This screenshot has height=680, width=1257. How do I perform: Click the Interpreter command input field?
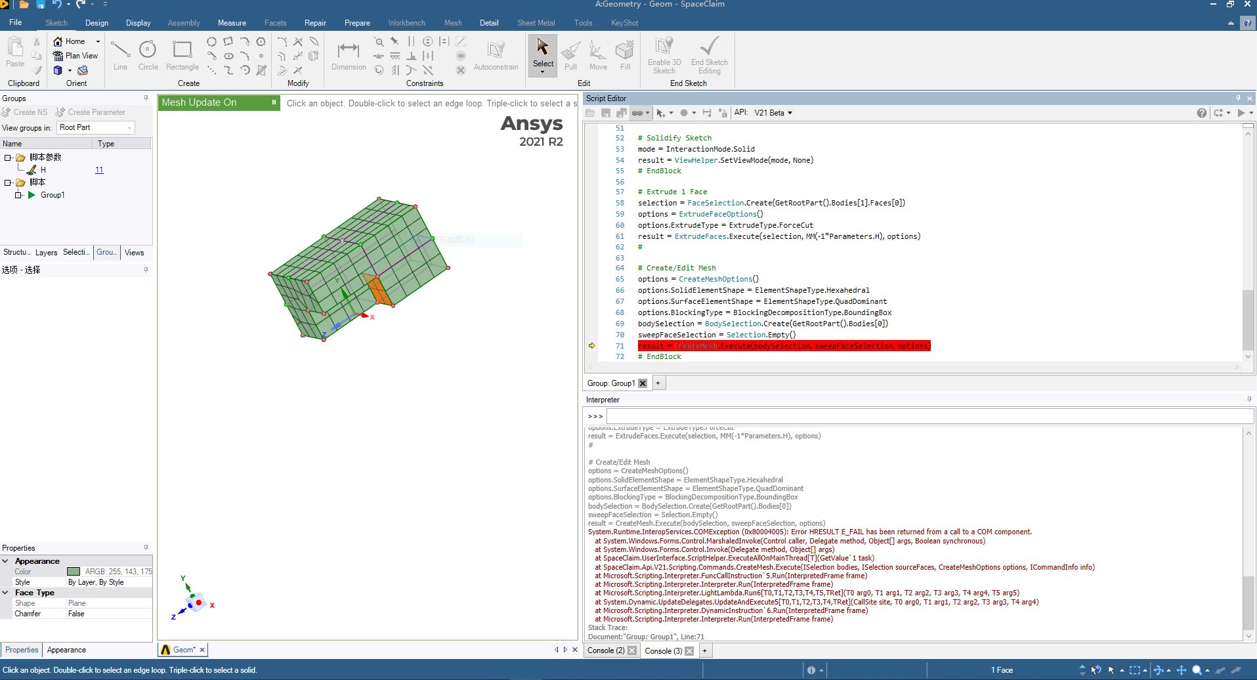pyautogui.click(x=929, y=416)
